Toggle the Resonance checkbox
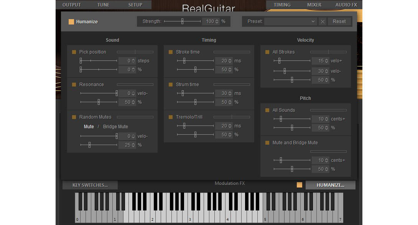This screenshot has height=225, width=418. pos(74,85)
